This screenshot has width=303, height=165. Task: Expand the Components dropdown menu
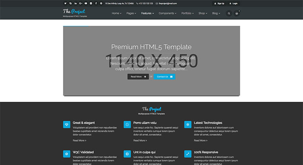click(x=167, y=13)
